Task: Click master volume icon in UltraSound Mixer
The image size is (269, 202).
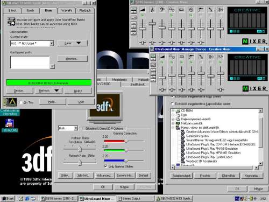Action: pos(162,57)
